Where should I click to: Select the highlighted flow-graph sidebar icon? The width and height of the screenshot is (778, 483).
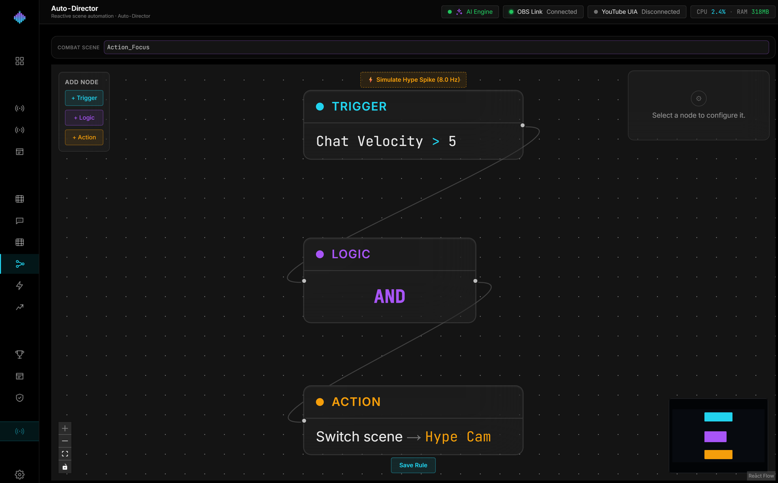[19, 264]
